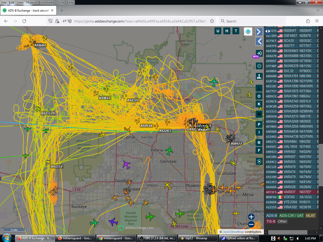Open the Bookmarks menu

tap(46, 3)
